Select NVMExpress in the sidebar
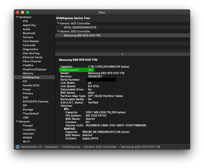Viewport: 204px width, 168px height. click(x=34, y=77)
